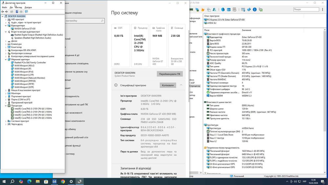Expand the Порти (COM та LPT) node

(x=6, y=100)
